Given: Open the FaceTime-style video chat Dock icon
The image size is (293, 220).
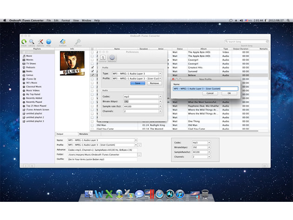Looking at the screenshot, I should point(139,194).
